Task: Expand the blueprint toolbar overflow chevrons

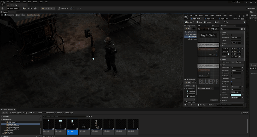Action: click(x=244, y=22)
